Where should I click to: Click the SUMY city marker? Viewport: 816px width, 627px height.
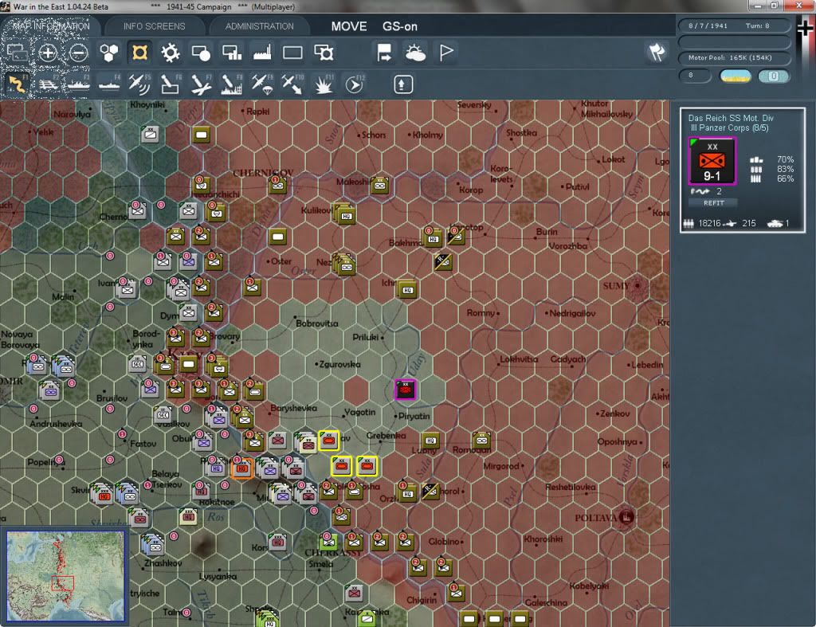tap(637, 286)
